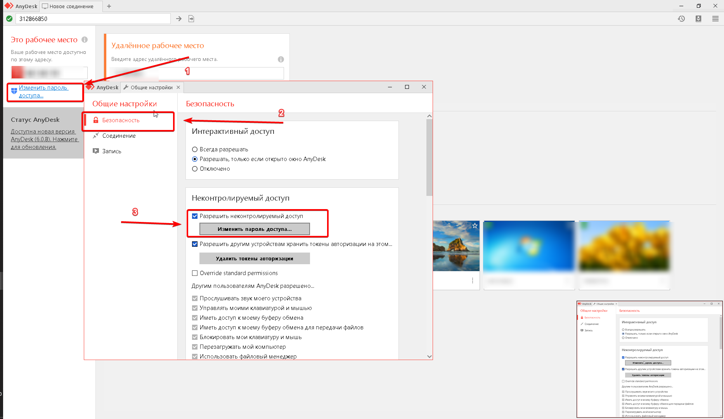Click the settings panel scrollbar thumb
Image resolution: width=724 pixels, height=419 pixels.
pyautogui.click(x=430, y=158)
